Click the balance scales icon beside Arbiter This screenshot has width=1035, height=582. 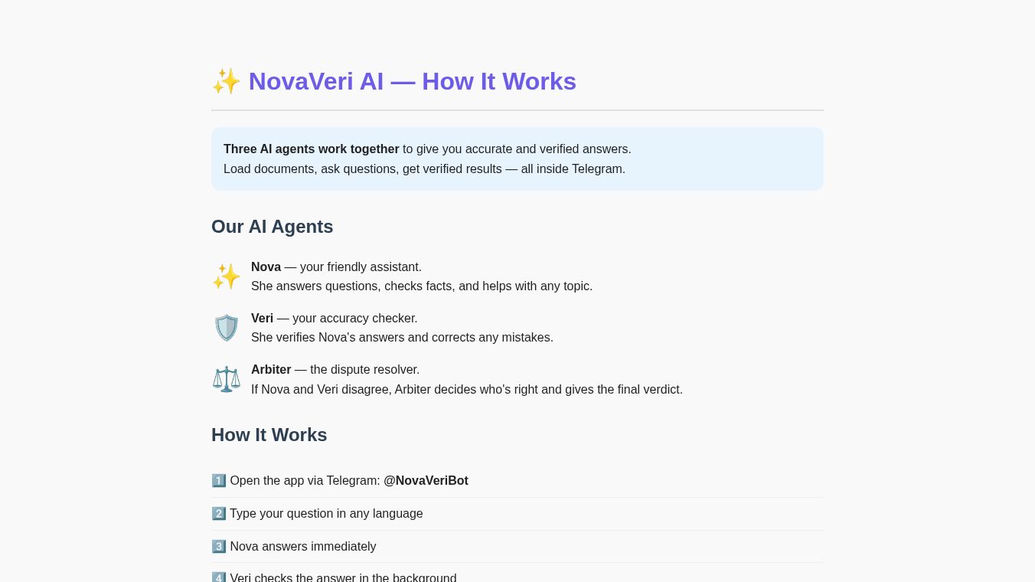point(227,379)
